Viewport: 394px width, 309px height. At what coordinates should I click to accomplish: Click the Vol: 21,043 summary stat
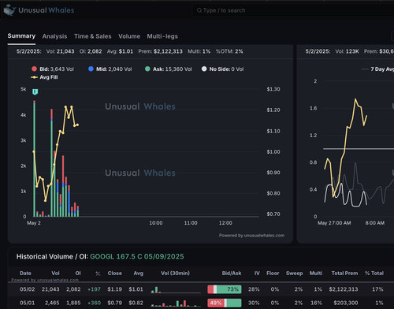click(60, 51)
